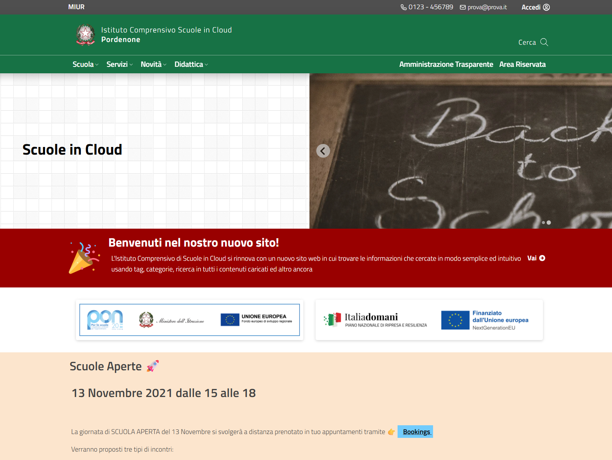The height and width of the screenshot is (460, 612).
Task: Expand the Scuola dropdown menu
Action: click(85, 65)
